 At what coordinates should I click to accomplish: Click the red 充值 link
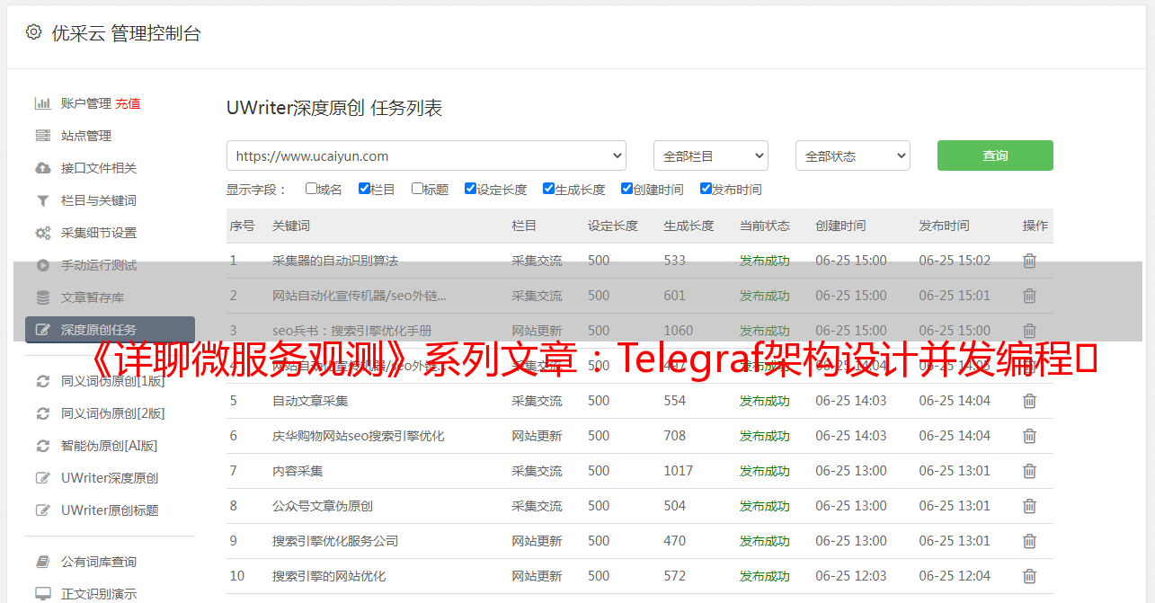click(x=128, y=103)
